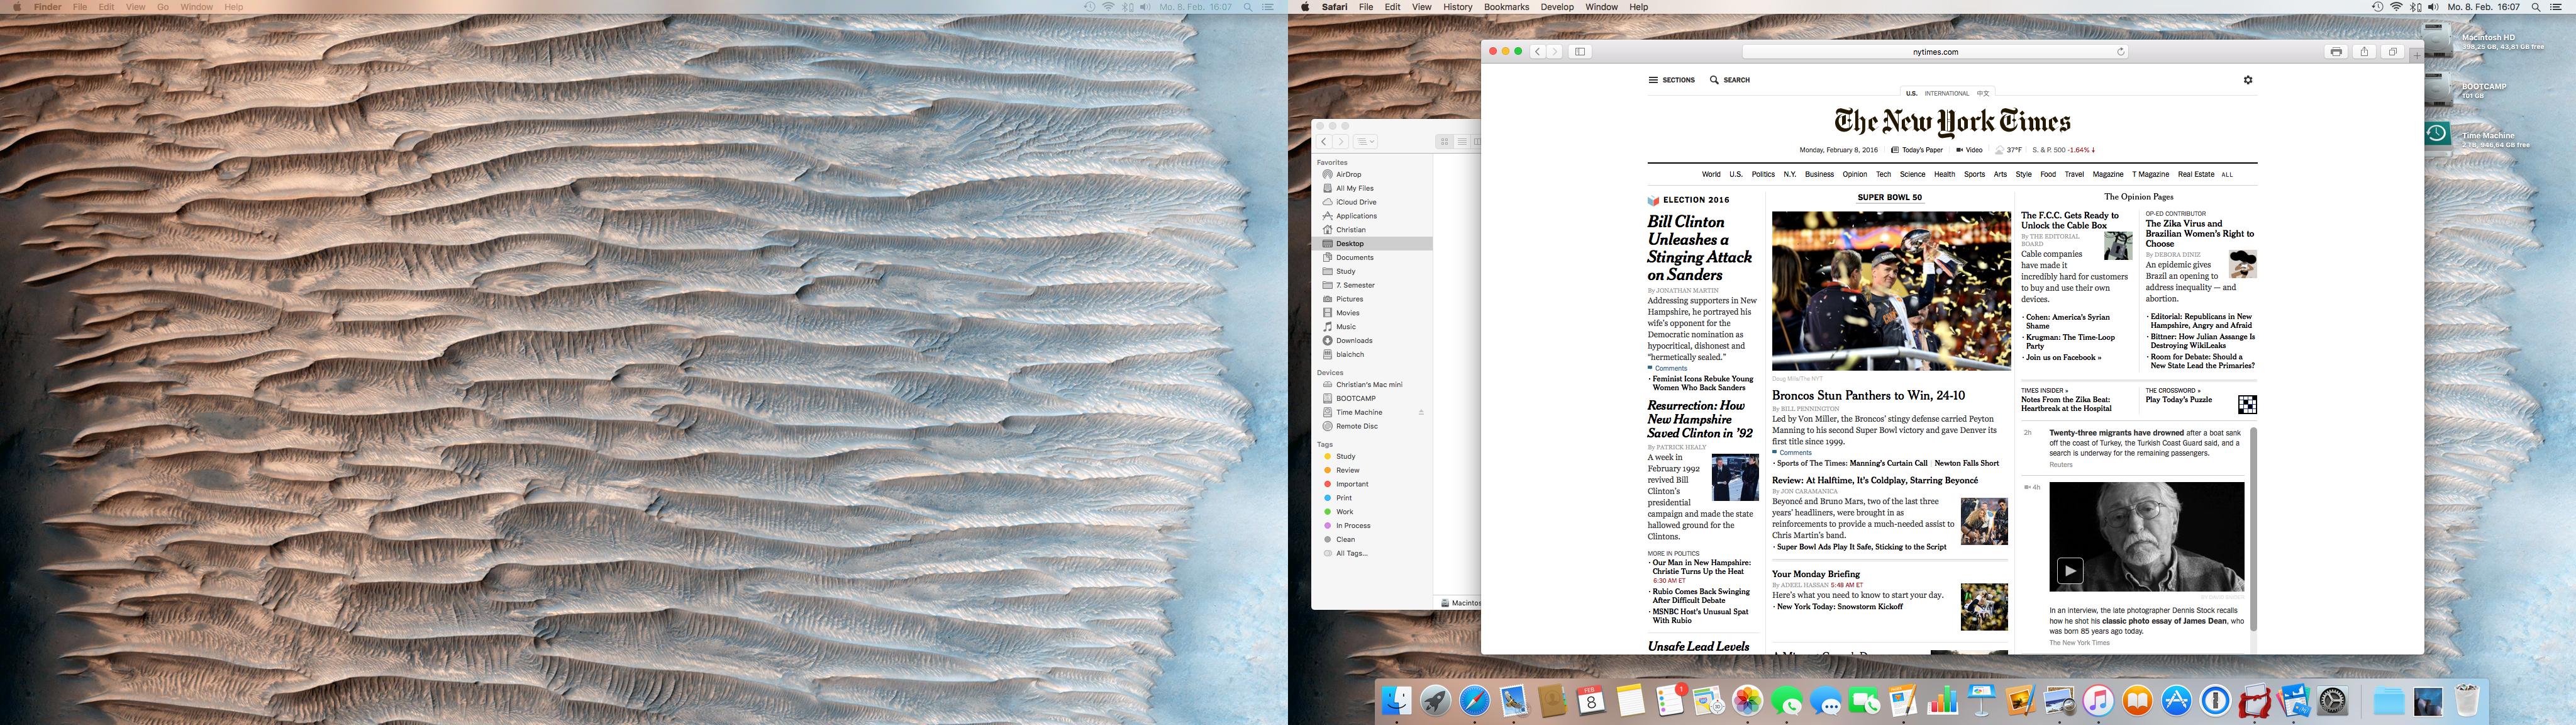Image resolution: width=2576 pixels, height=725 pixels.
Task: Switch Finder to list view
Action: [1461, 142]
